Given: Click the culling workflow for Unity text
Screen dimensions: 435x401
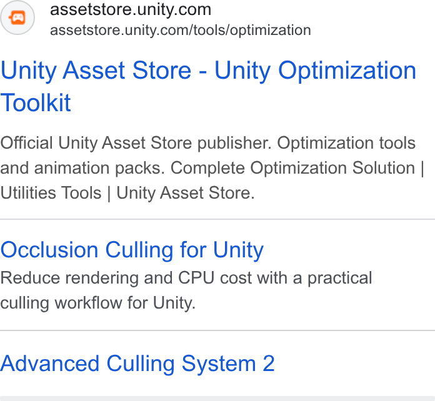Looking at the screenshot, I should pos(98,302).
